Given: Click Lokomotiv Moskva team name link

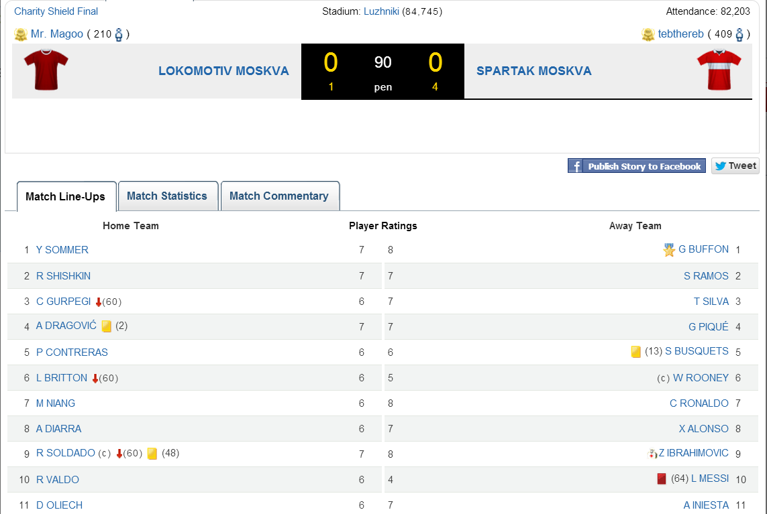Looking at the screenshot, I should click(x=223, y=71).
